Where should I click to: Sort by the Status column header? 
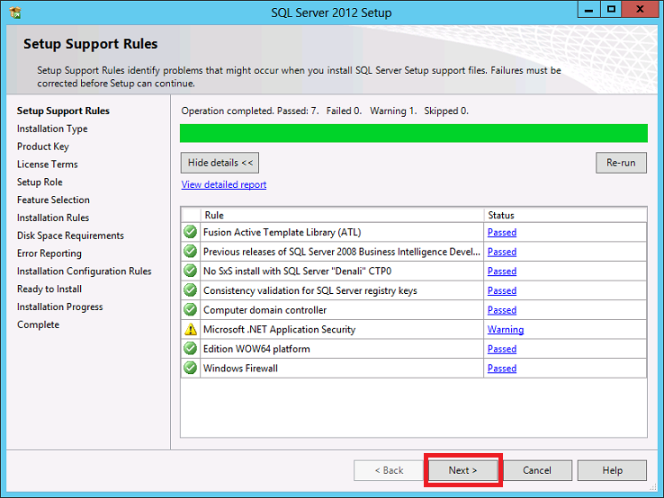[x=565, y=215]
